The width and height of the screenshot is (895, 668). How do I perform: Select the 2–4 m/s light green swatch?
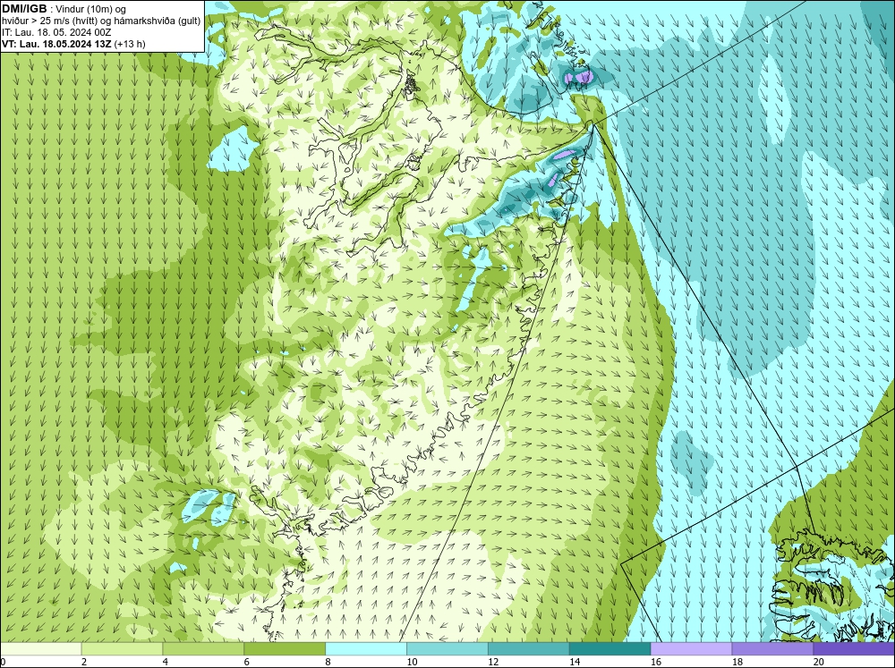(122, 649)
